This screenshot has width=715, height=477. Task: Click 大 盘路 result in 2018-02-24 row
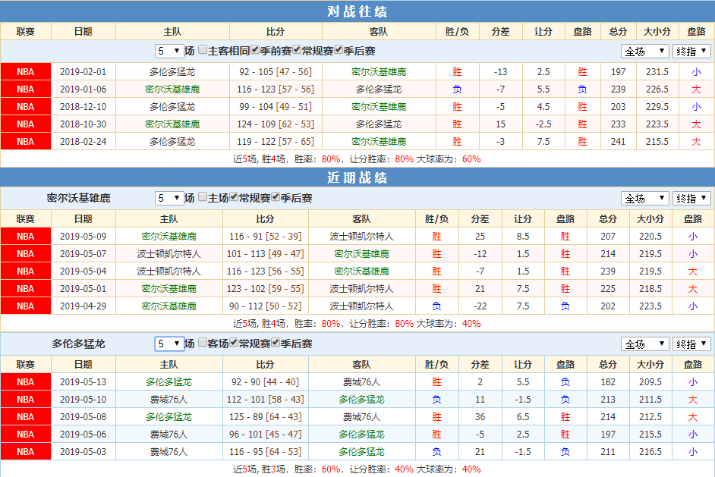(696, 142)
